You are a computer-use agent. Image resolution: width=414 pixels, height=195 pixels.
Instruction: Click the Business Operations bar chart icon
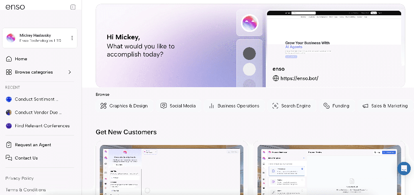point(211,106)
